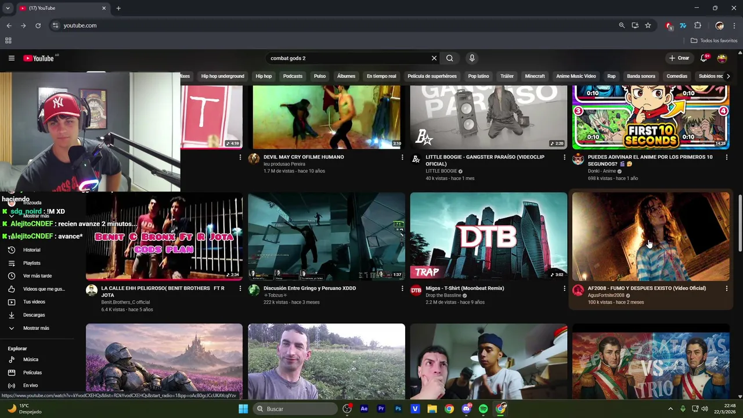Click the youtube.com address bar

331,26
